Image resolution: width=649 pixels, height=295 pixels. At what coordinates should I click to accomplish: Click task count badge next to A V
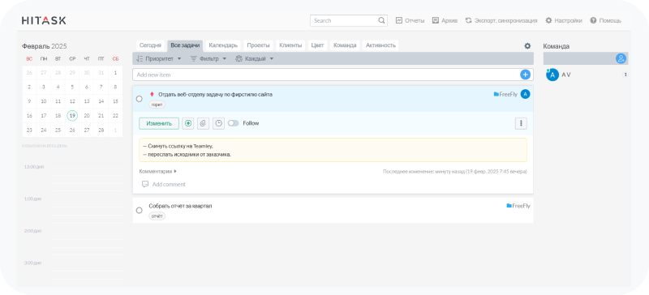click(x=625, y=75)
